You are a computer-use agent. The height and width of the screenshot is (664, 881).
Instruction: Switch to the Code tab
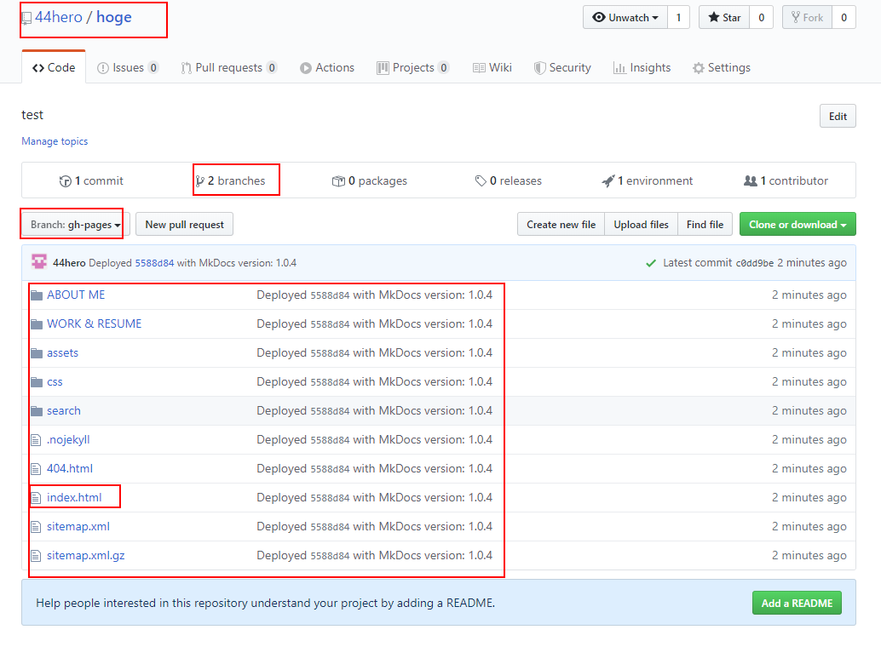pos(54,67)
